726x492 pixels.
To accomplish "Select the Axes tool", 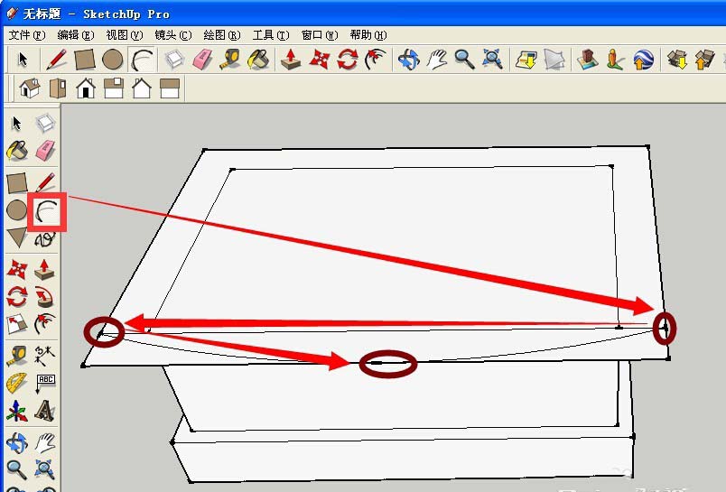I will pos(16,411).
